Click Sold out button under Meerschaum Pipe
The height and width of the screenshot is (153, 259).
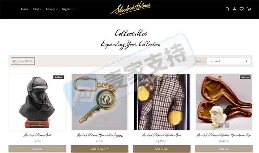coord(224,149)
